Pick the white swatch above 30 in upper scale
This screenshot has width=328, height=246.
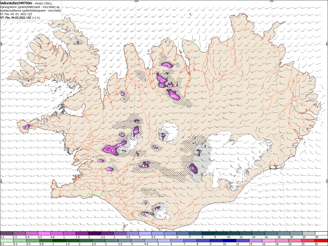point(321,233)
